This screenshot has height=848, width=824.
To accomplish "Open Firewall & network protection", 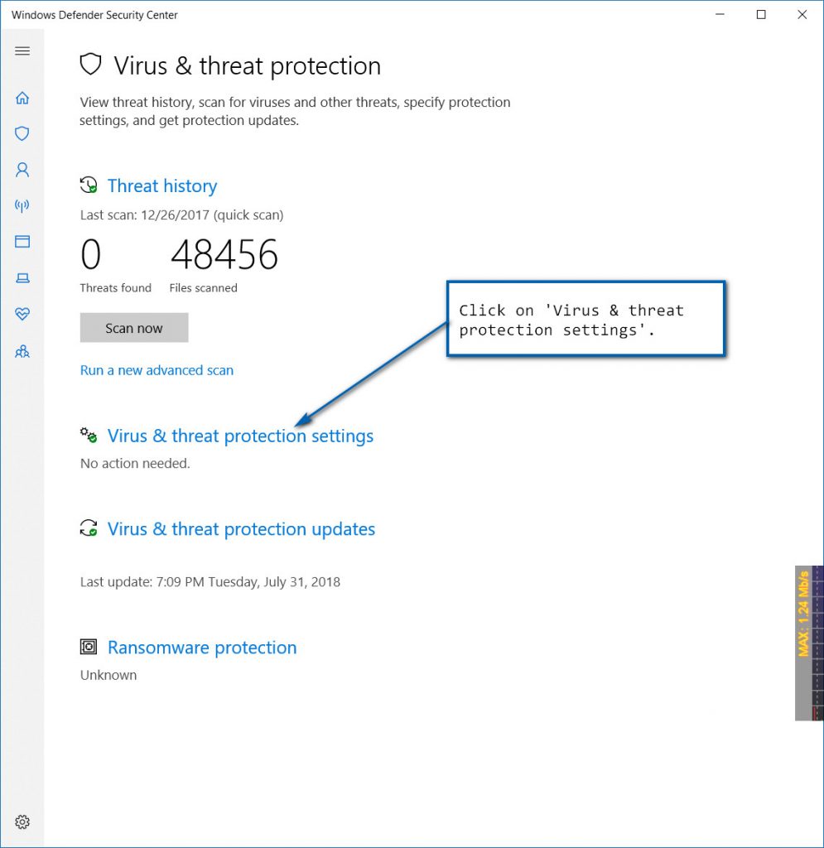I will tap(22, 205).
